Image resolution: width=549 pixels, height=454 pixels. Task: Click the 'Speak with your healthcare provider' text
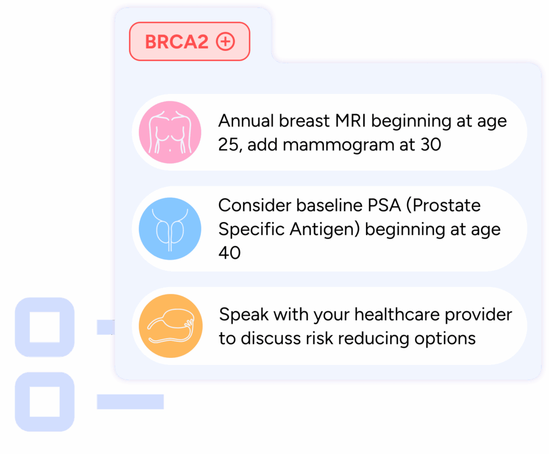366,314
